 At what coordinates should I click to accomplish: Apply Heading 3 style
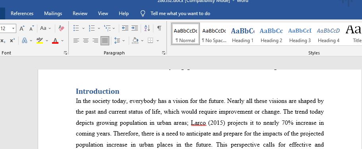[300, 34]
